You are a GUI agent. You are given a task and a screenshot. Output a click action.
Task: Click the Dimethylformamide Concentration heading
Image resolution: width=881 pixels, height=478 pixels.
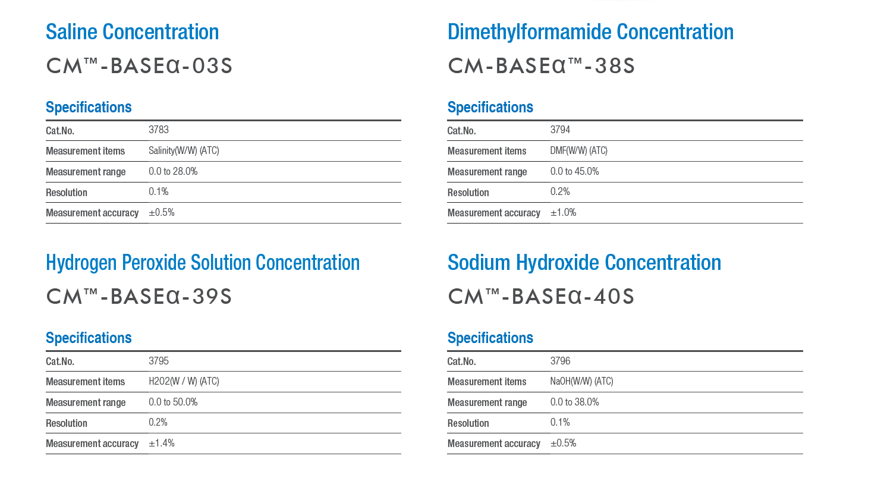click(x=590, y=32)
